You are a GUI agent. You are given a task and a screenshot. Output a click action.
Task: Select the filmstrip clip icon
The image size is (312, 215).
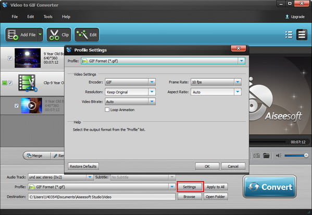[x=28, y=82]
